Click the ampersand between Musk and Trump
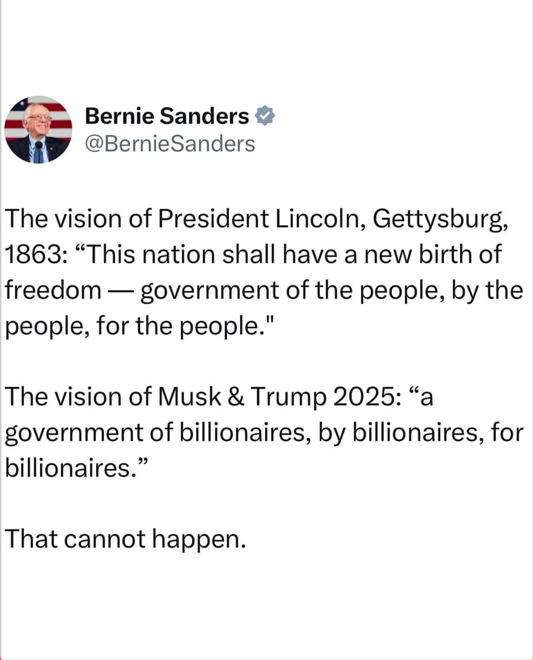Image resolution: width=533 pixels, height=660 pixels. pyautogui.click(x=236, y=397)
